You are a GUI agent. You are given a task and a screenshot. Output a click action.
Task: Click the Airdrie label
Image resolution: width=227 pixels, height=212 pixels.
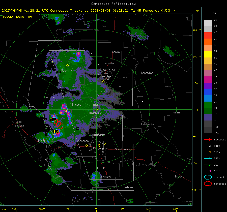(99, 135)
